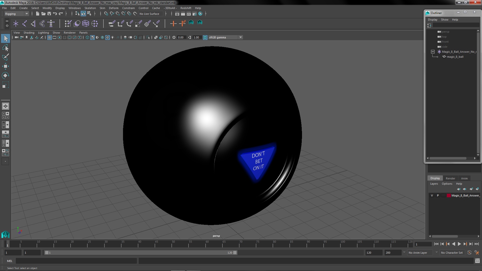The width and height of the screenshot is (482, 271).
Task: Collapse Magic_8_Ball_Answer_No node in Outliner
Action: (433, 52)
